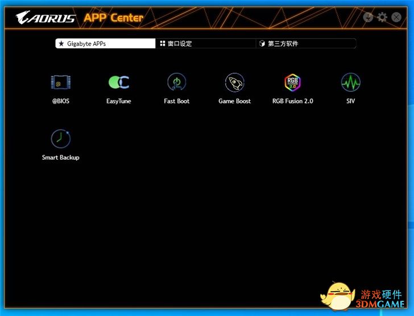Open the Fast Boot power icon
The height and width of the screenshot is (316, 414).
(x=177, y=82)
